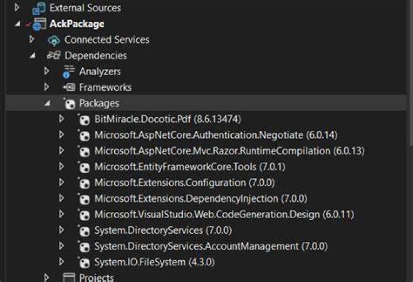This screenshot has height=282, width=413.
Task: Click the Dependencies node icon
Action: click(54, 55)
